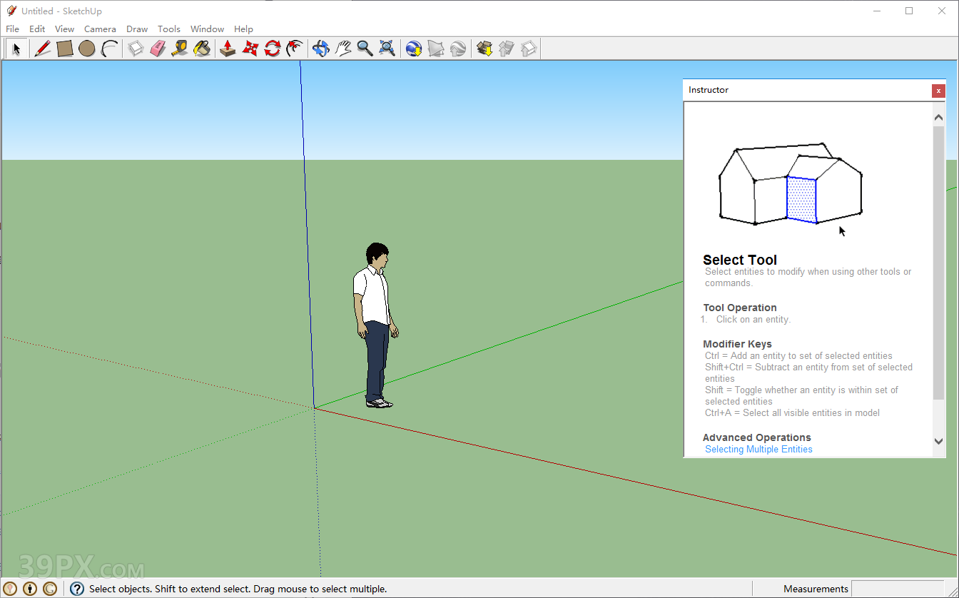Click inside the Measurements input box
Image resolution: width=959 pixels, height=598 pixels.
[x=899, y=588]
